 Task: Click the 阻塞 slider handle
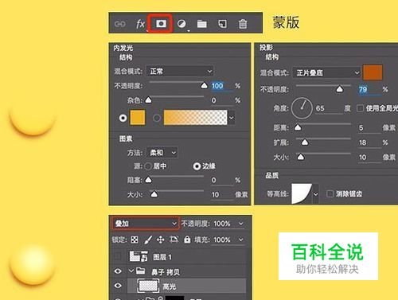(x=148, y=180)
